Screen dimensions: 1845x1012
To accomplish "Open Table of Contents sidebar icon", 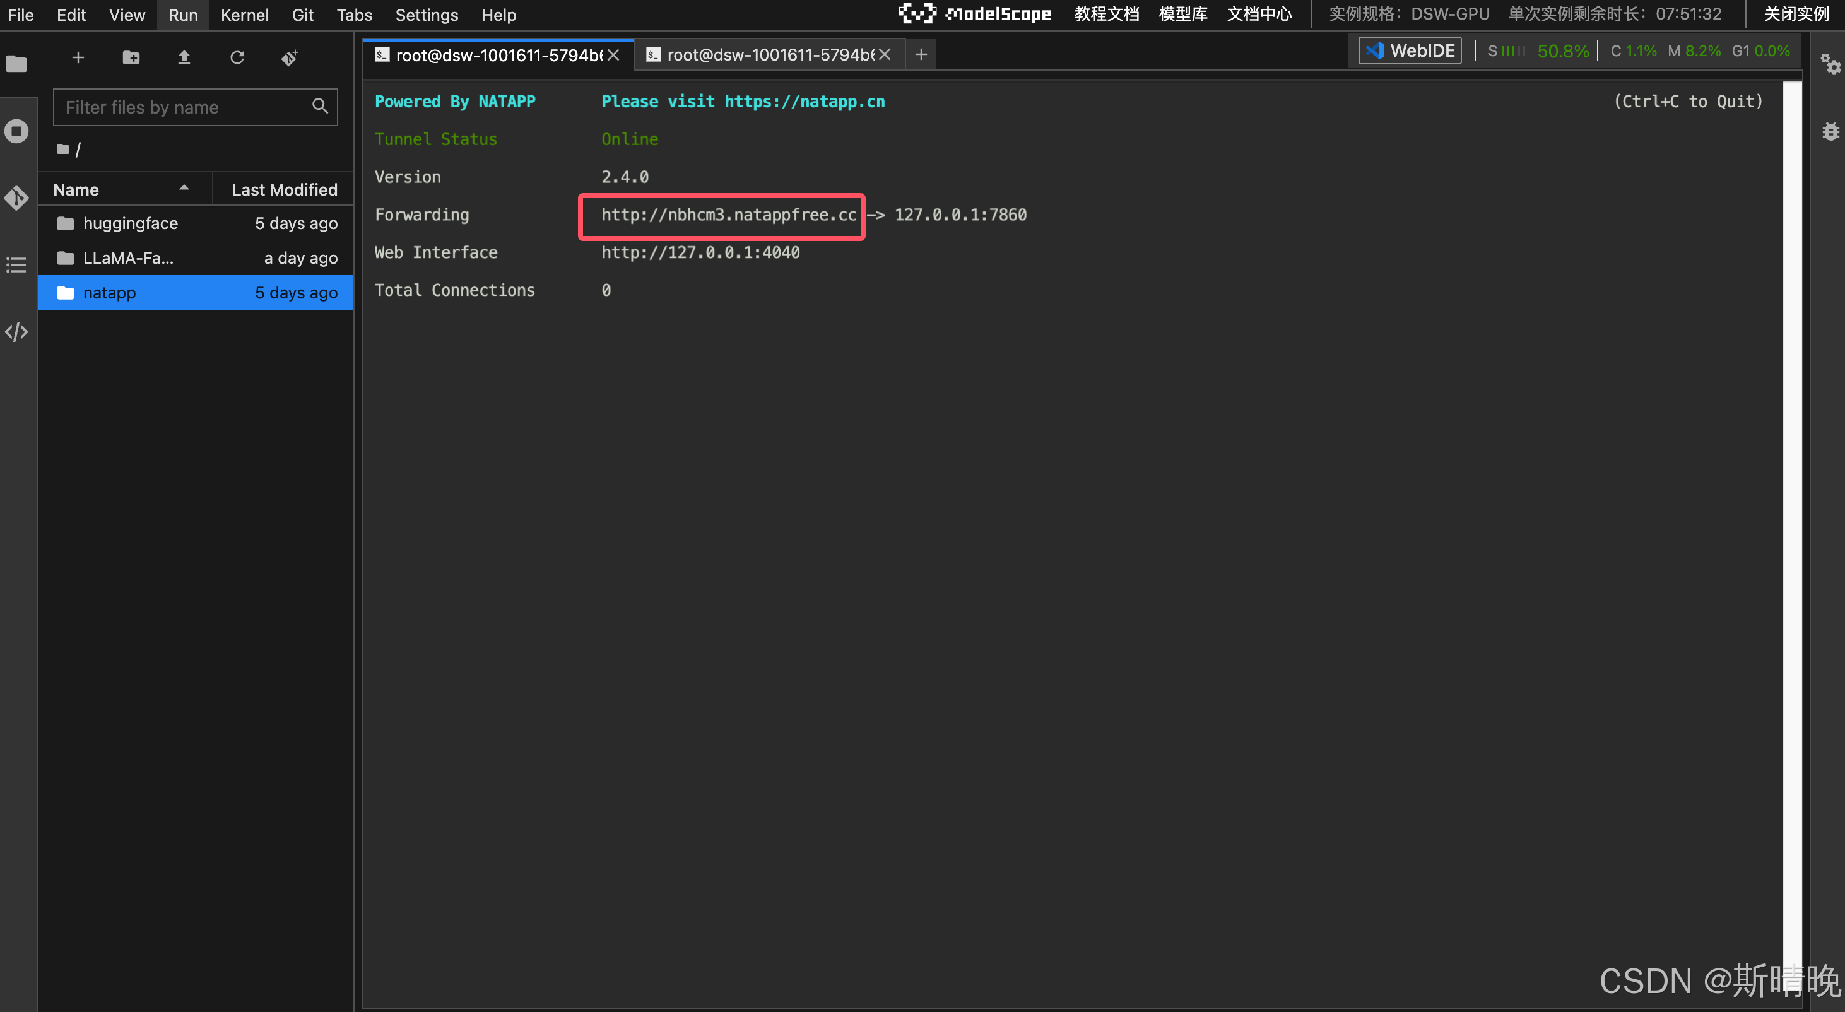I will click(x=16, y=265).
